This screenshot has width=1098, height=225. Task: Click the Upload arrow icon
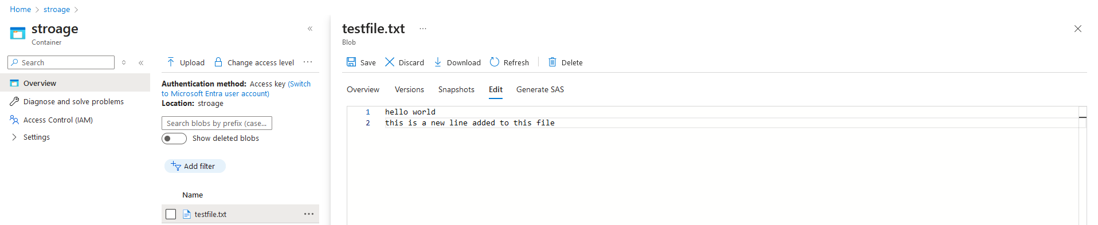click(171, 62)
